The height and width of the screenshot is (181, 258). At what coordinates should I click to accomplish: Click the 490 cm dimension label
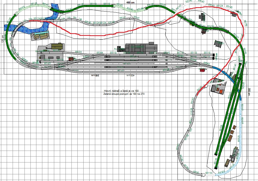130,2
